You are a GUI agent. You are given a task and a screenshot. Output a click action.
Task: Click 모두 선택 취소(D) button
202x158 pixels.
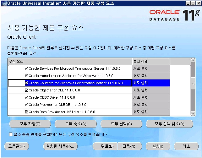pyautogui.click(x=170, y=124)
